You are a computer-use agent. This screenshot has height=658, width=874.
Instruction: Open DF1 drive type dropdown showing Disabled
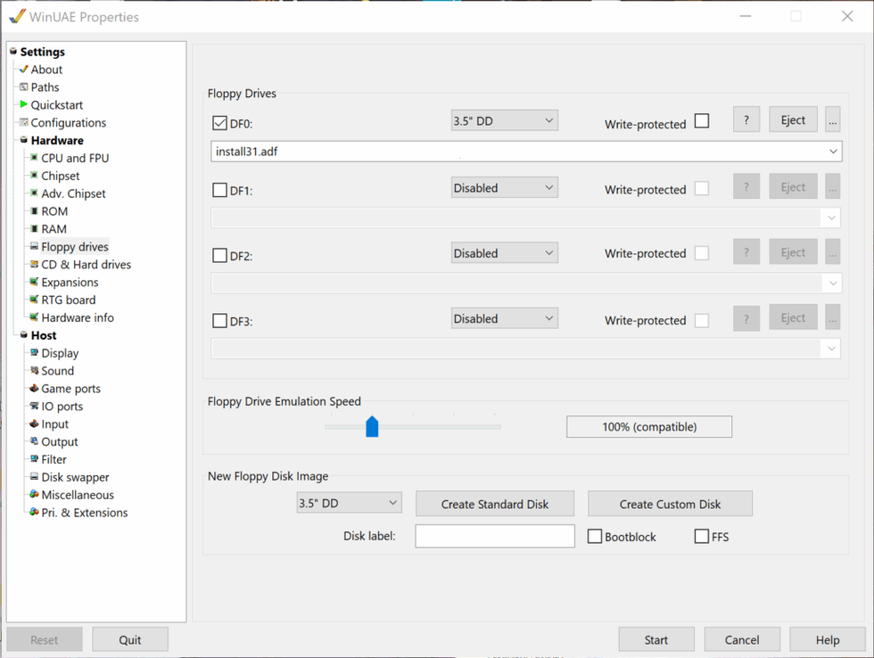point(505,188)
